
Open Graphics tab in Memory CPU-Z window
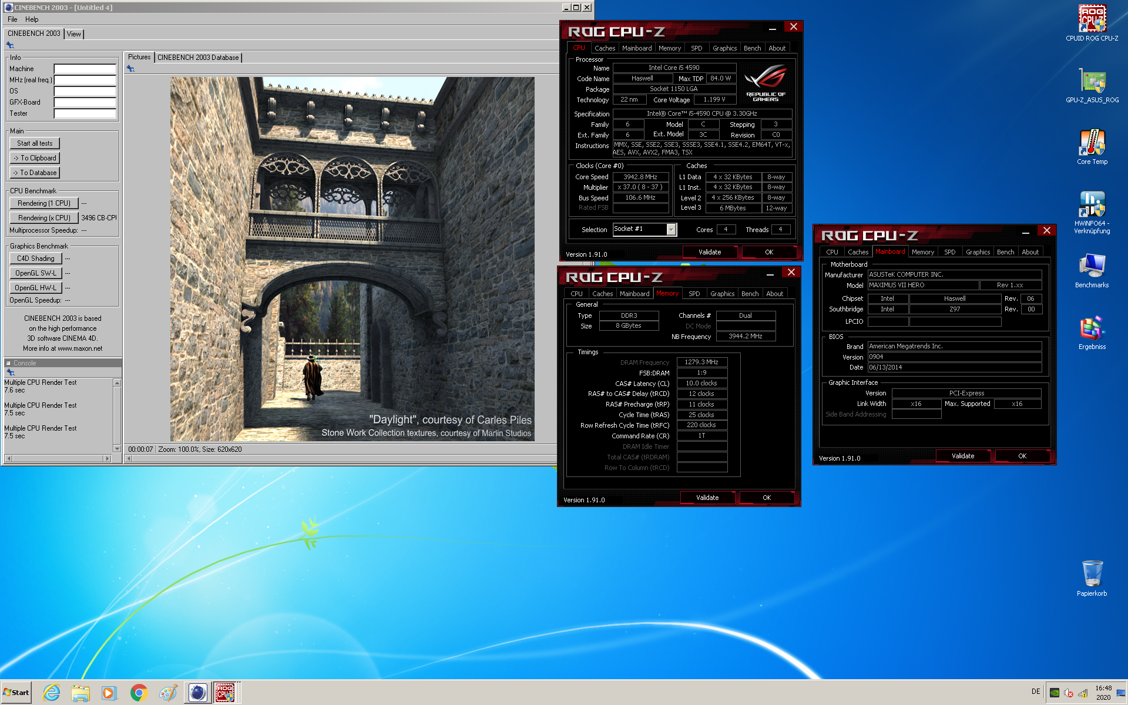722,294
